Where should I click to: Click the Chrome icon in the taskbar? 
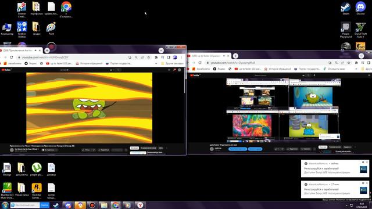116,205
